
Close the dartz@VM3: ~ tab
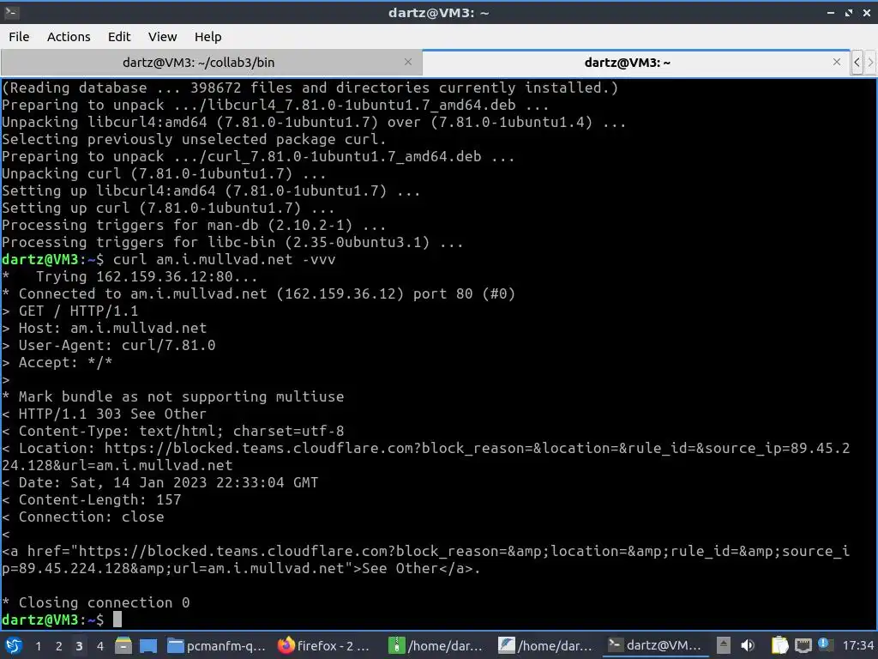(x=837, y=62)
